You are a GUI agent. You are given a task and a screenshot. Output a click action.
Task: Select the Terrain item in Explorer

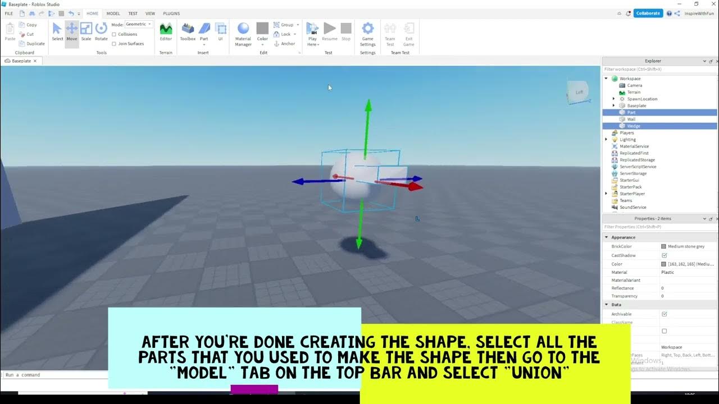pos(633,92)
